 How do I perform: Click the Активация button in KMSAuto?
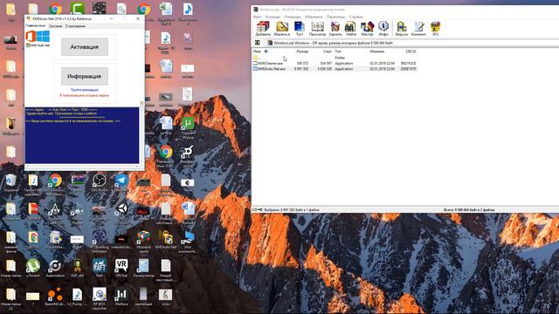point(85,47)
